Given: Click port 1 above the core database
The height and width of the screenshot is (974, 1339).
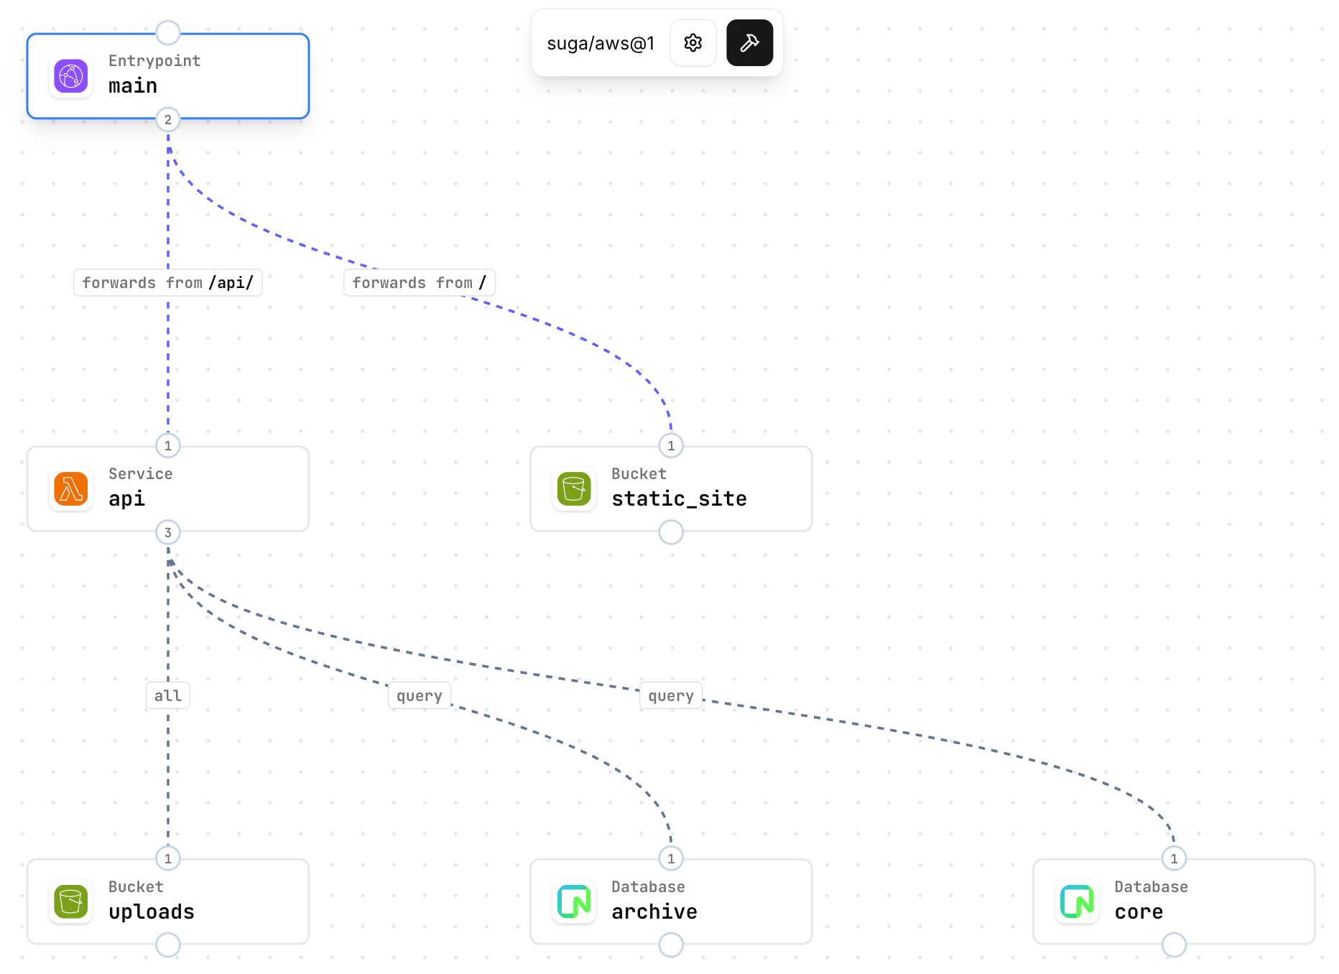Looking at the screenshot, I should tap(1174, 858).
